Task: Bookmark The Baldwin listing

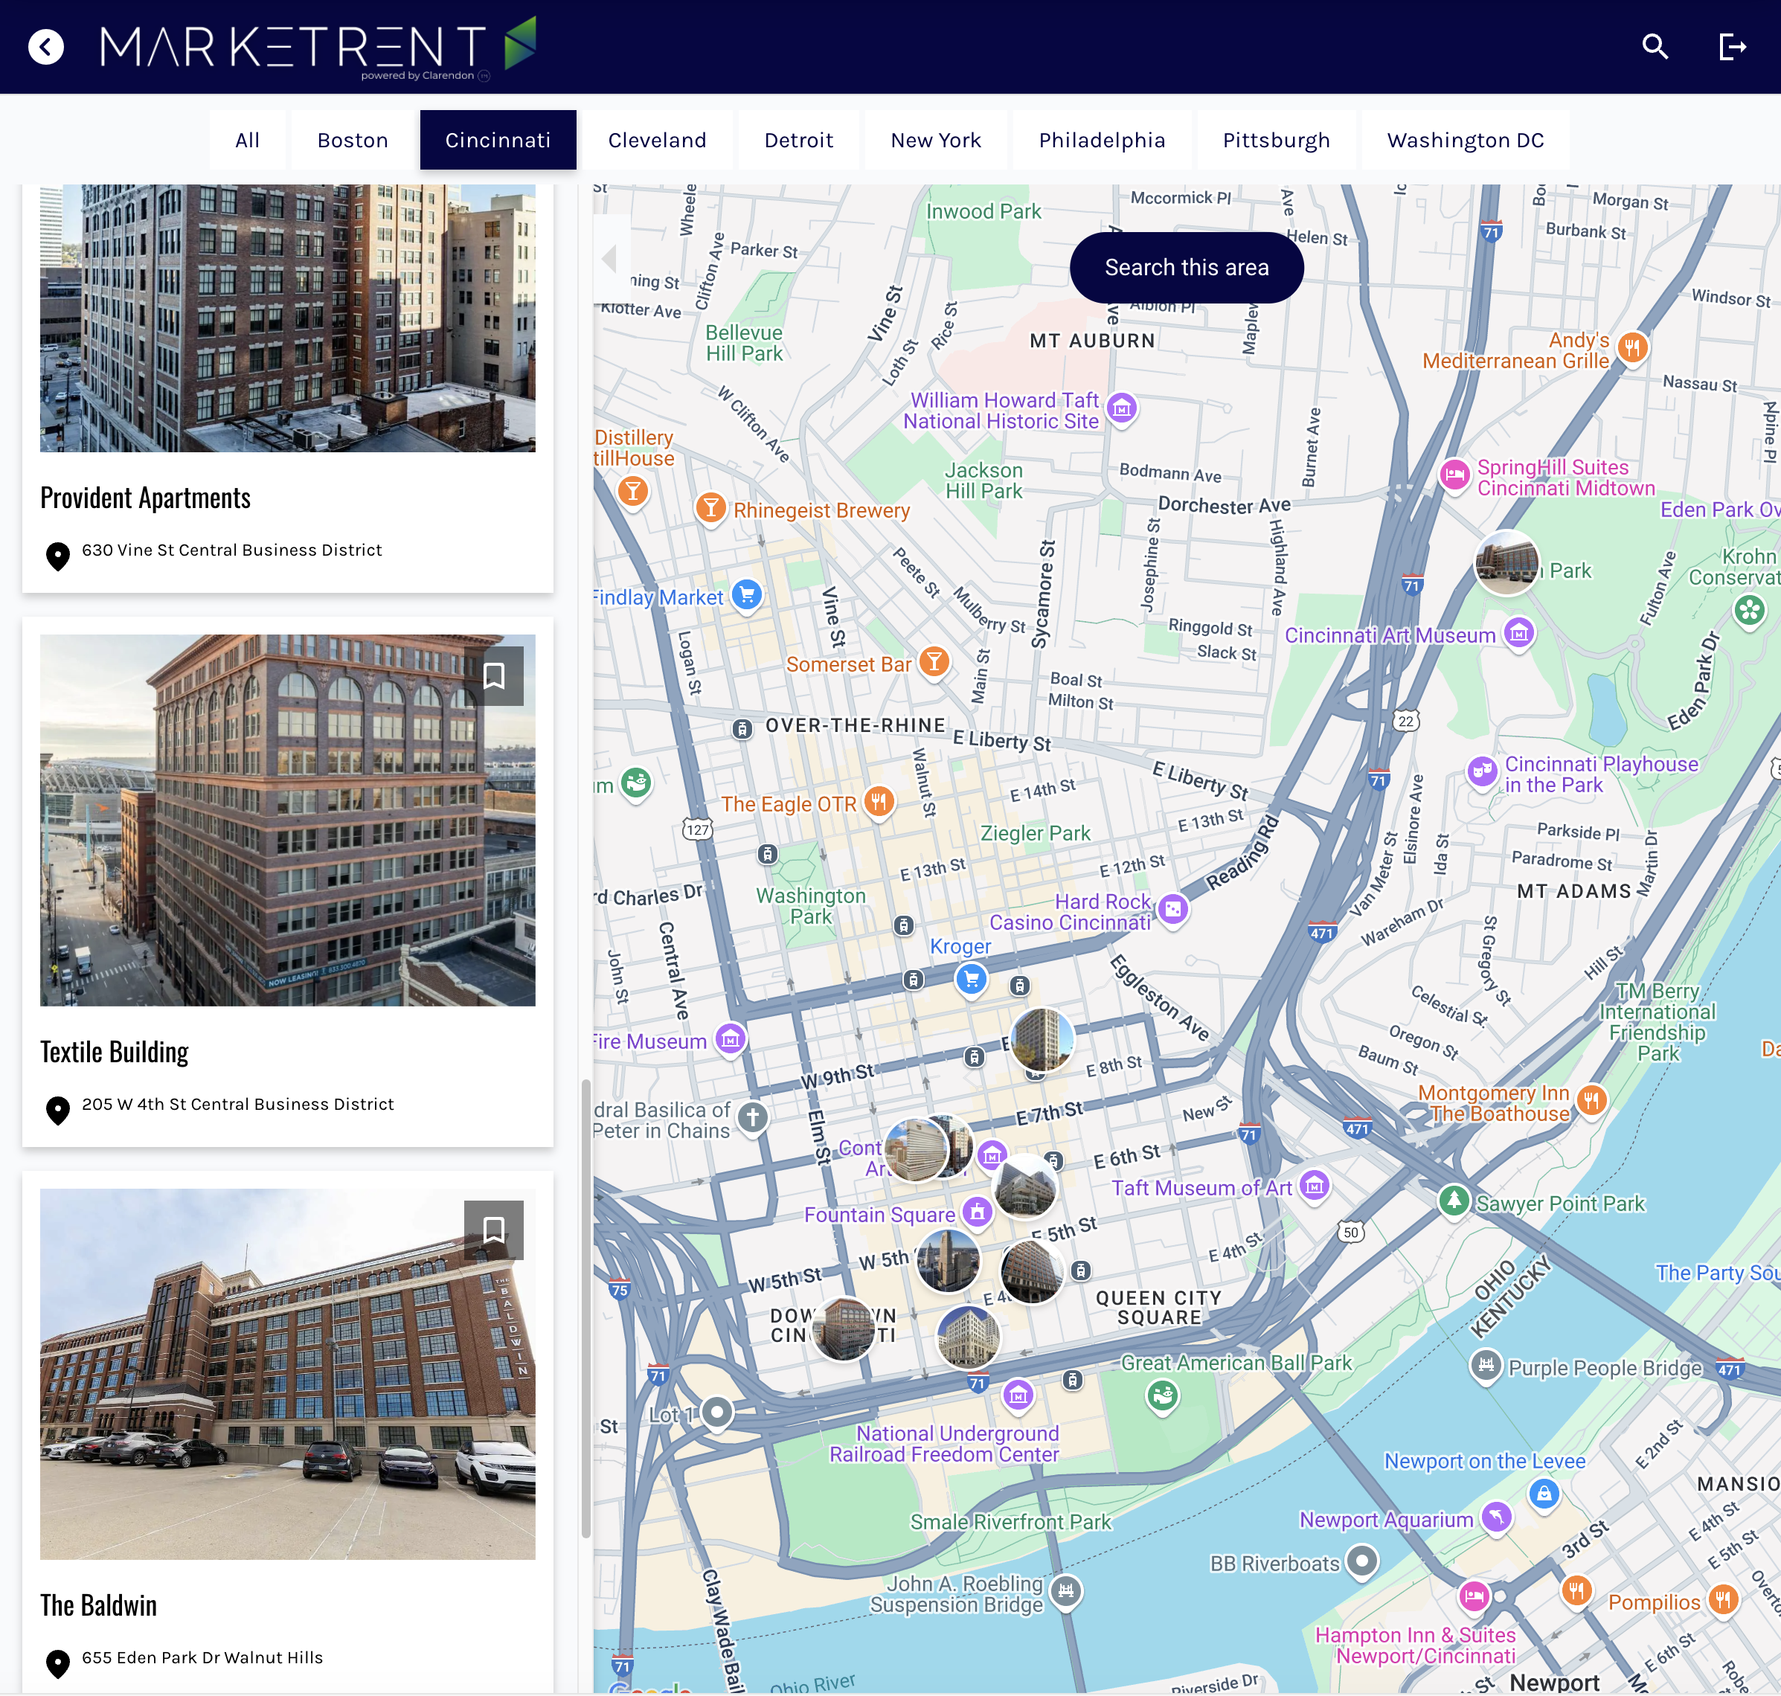Action: tap(494, 1230)
